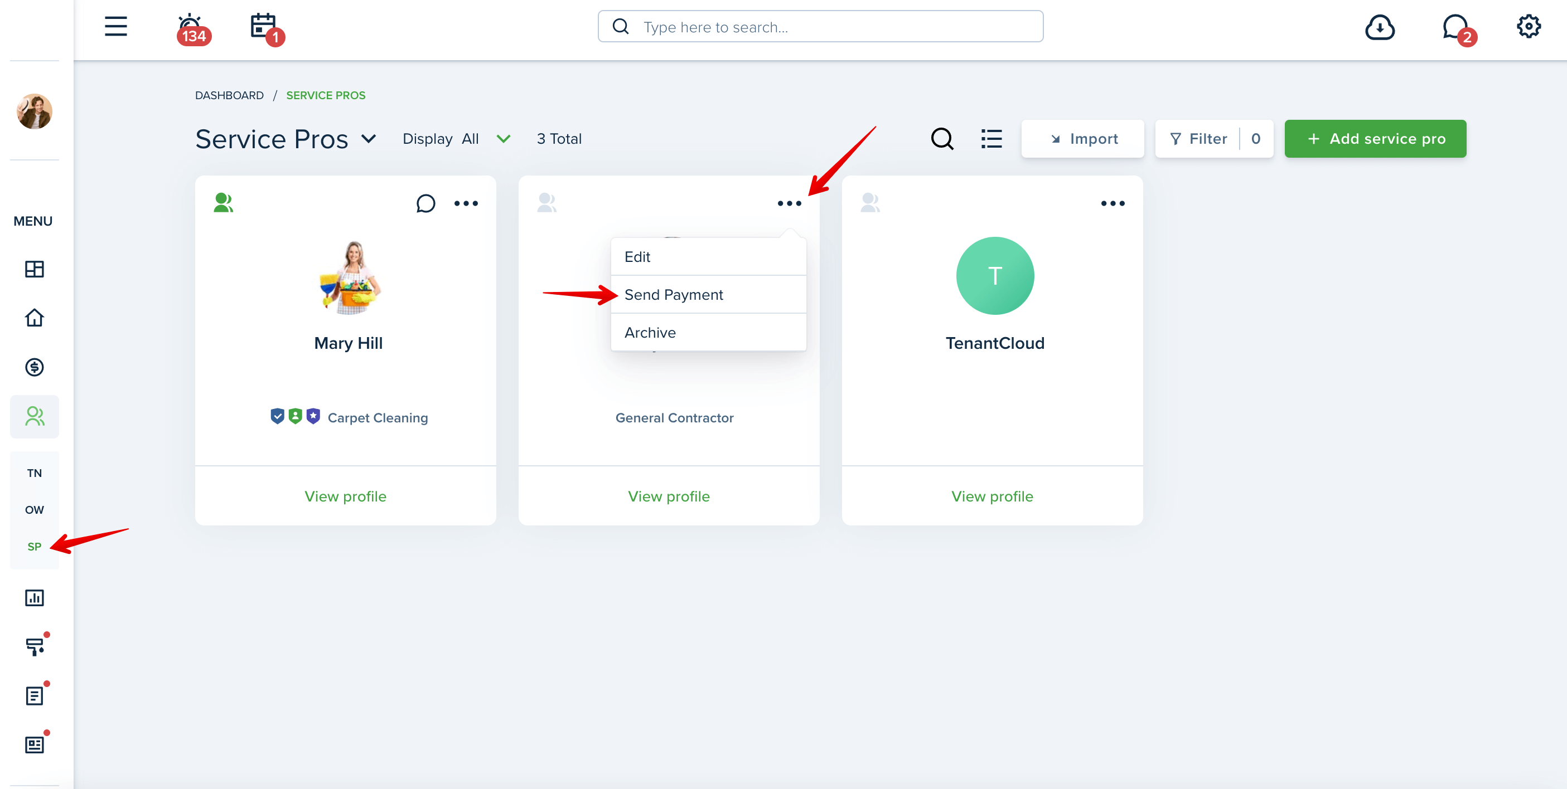Image resolution: width=1567 pixels, height=789 pixels.
Task: Open the alarm reminders icon showing 134
Action: [193, 28]
